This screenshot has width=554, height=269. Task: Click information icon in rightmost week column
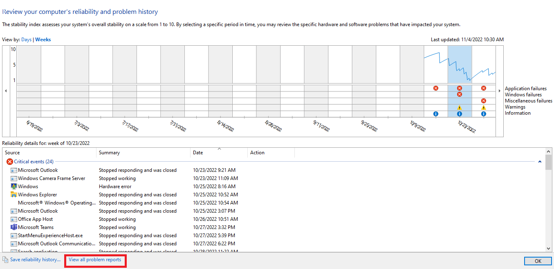click(484, 114)
